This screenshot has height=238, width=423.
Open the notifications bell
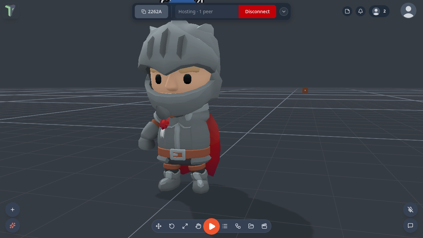[361, 11]
